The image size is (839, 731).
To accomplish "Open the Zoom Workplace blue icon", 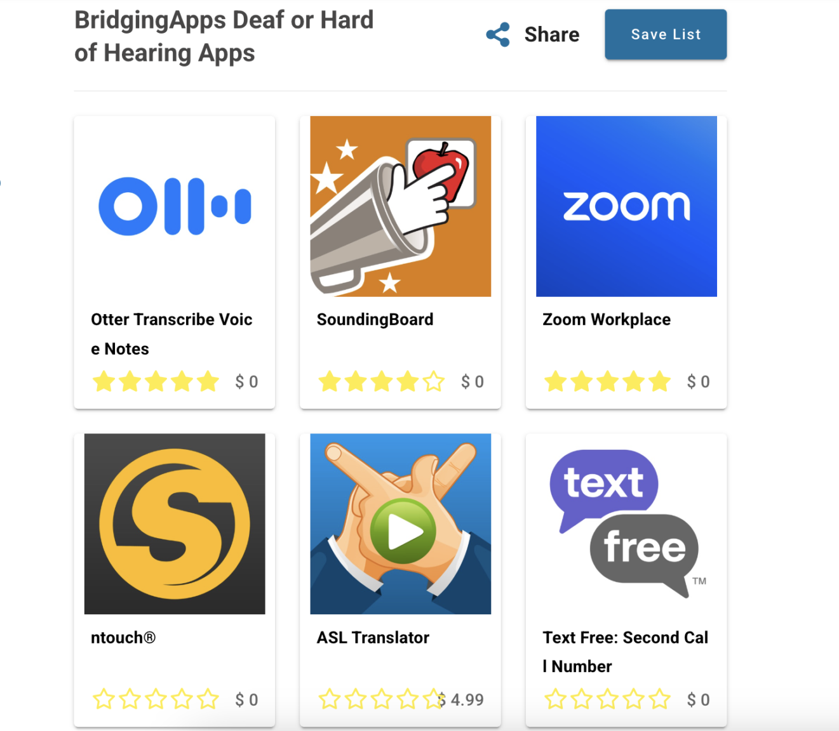I will pos(626,206).
